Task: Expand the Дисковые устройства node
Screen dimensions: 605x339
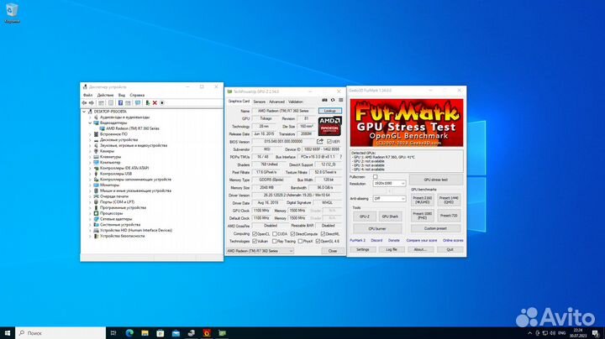Action: [x=90, y=140]
